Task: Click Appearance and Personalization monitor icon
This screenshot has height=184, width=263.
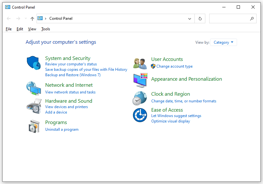Action: click(140, 80)
